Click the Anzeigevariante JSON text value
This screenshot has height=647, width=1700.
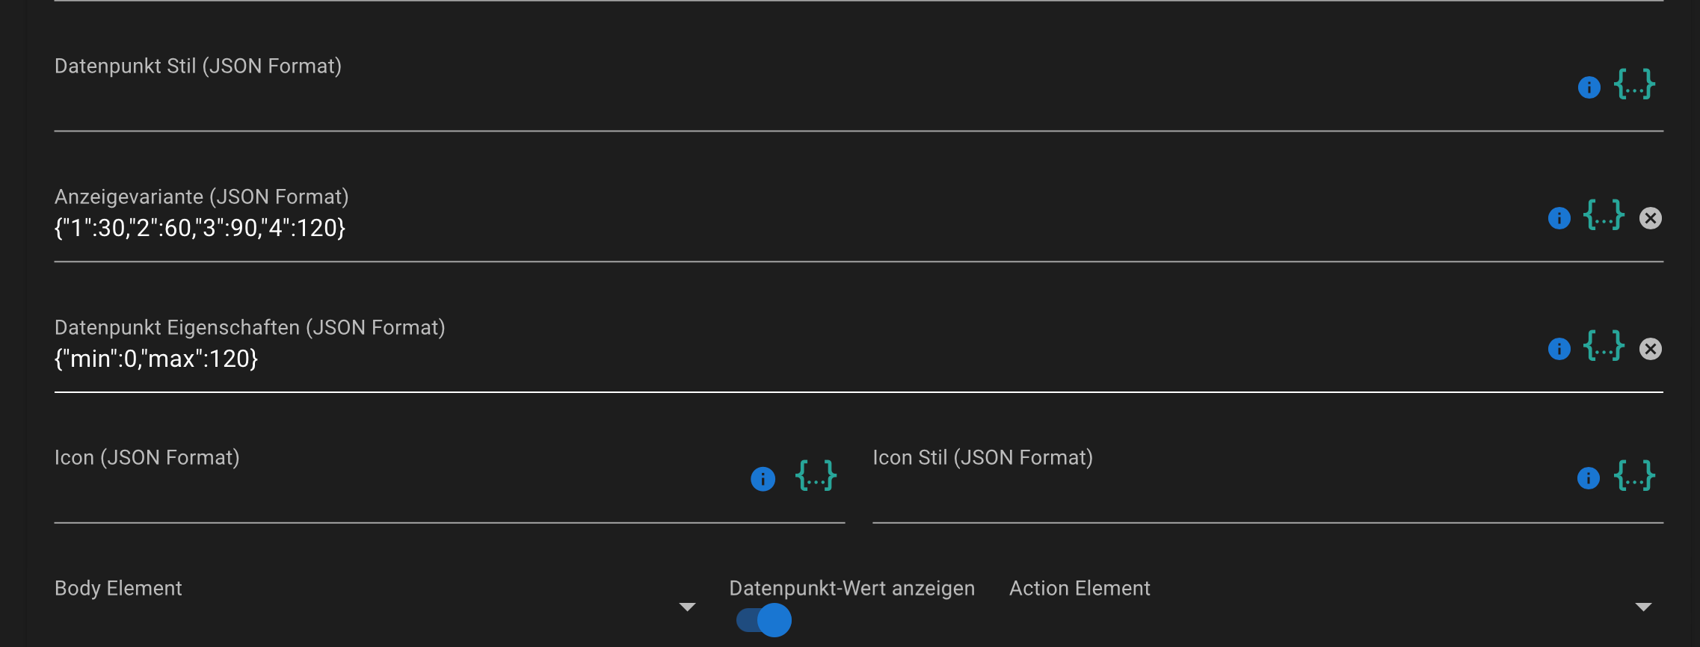point(200,228)
